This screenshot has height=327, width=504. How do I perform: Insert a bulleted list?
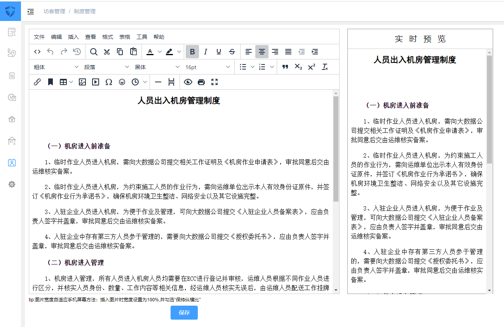click(x=243, y=67)
